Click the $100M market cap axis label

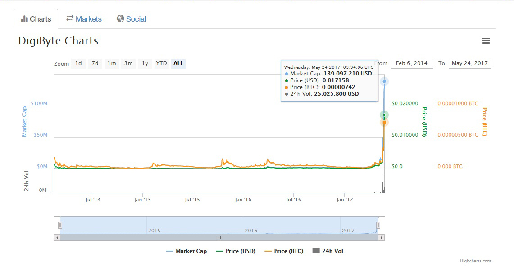tap(39, 103)
